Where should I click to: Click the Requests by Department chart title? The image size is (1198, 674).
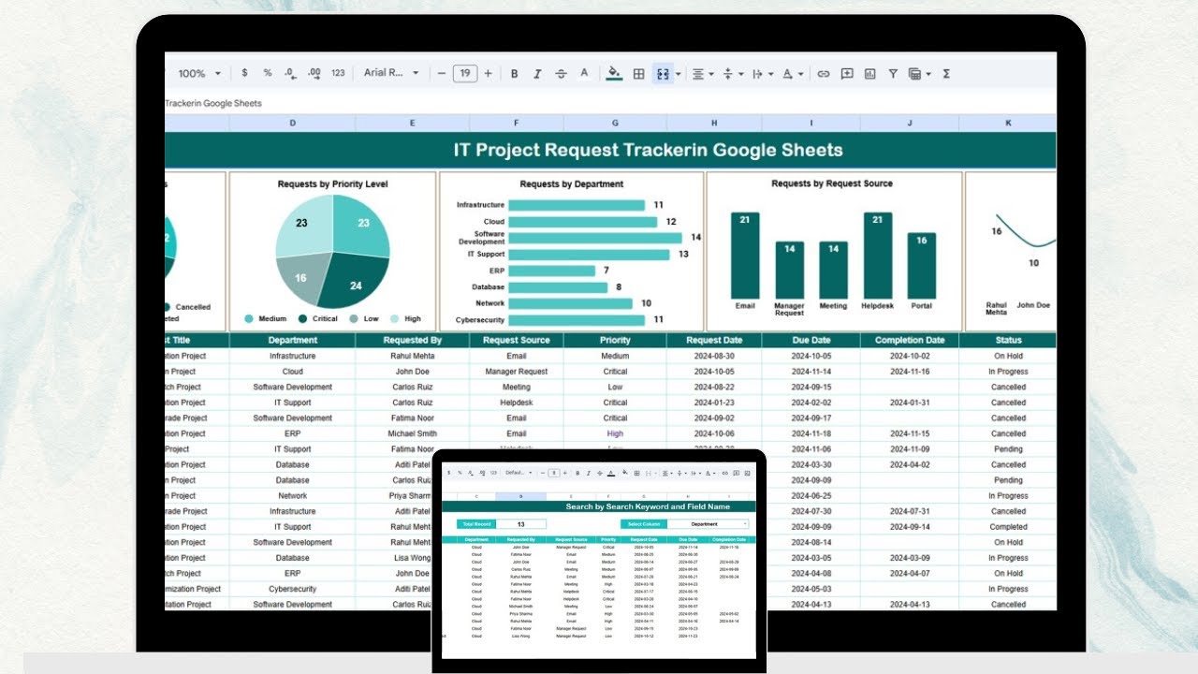(571, 184)
